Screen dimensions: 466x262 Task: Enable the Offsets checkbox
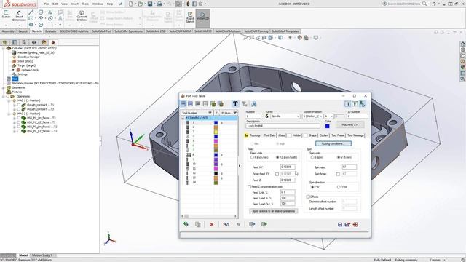pyautogui.click(x=308, y=196)
